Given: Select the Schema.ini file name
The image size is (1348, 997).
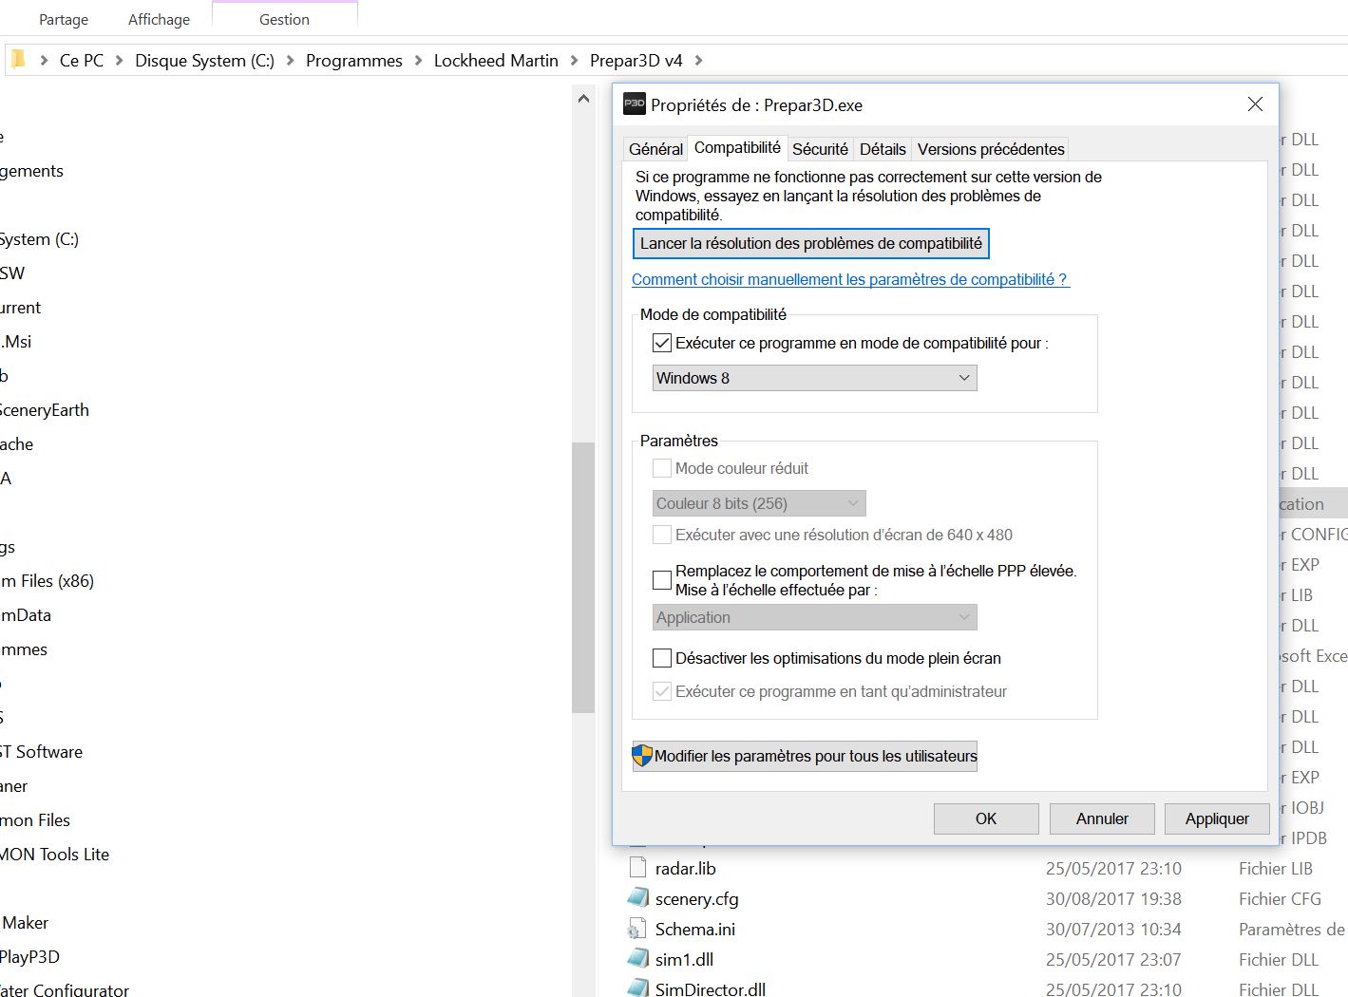Looking at the screenshot, I should (x=694, y=929).
